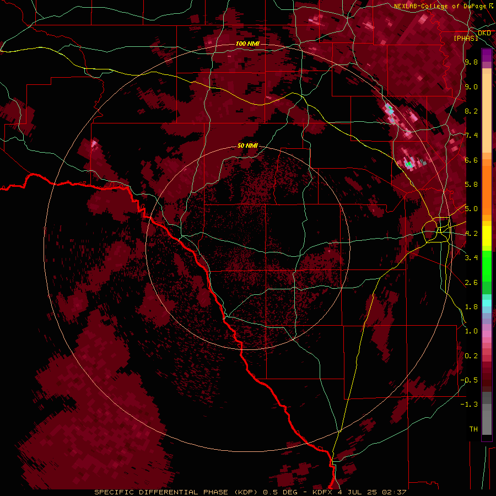Click the [PHAS] unit label
The width and height of the screenshot is (496, 496).
click(466, 38)
